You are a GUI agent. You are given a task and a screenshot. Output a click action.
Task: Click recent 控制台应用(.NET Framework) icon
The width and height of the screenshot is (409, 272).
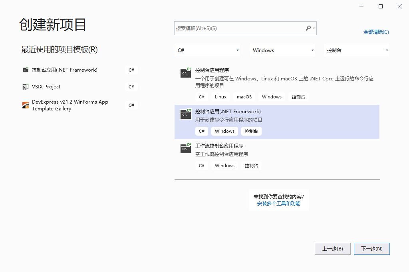click(26, 70)
